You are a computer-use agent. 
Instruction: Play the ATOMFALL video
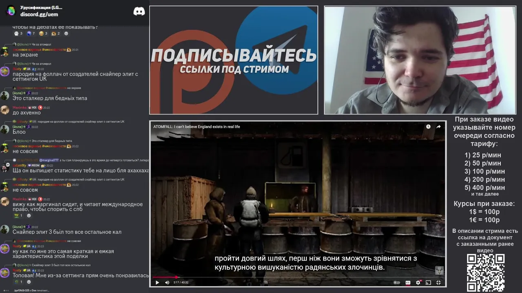pyautogui.click(x=157, y=282)
